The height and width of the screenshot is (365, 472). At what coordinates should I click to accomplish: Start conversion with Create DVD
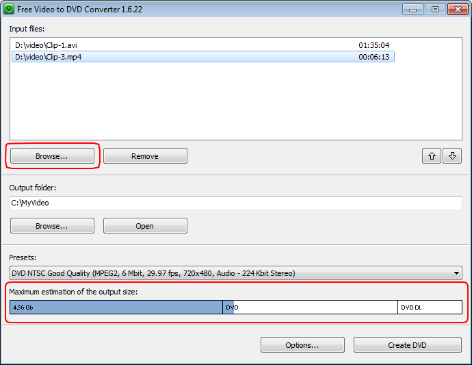[407, 345]
